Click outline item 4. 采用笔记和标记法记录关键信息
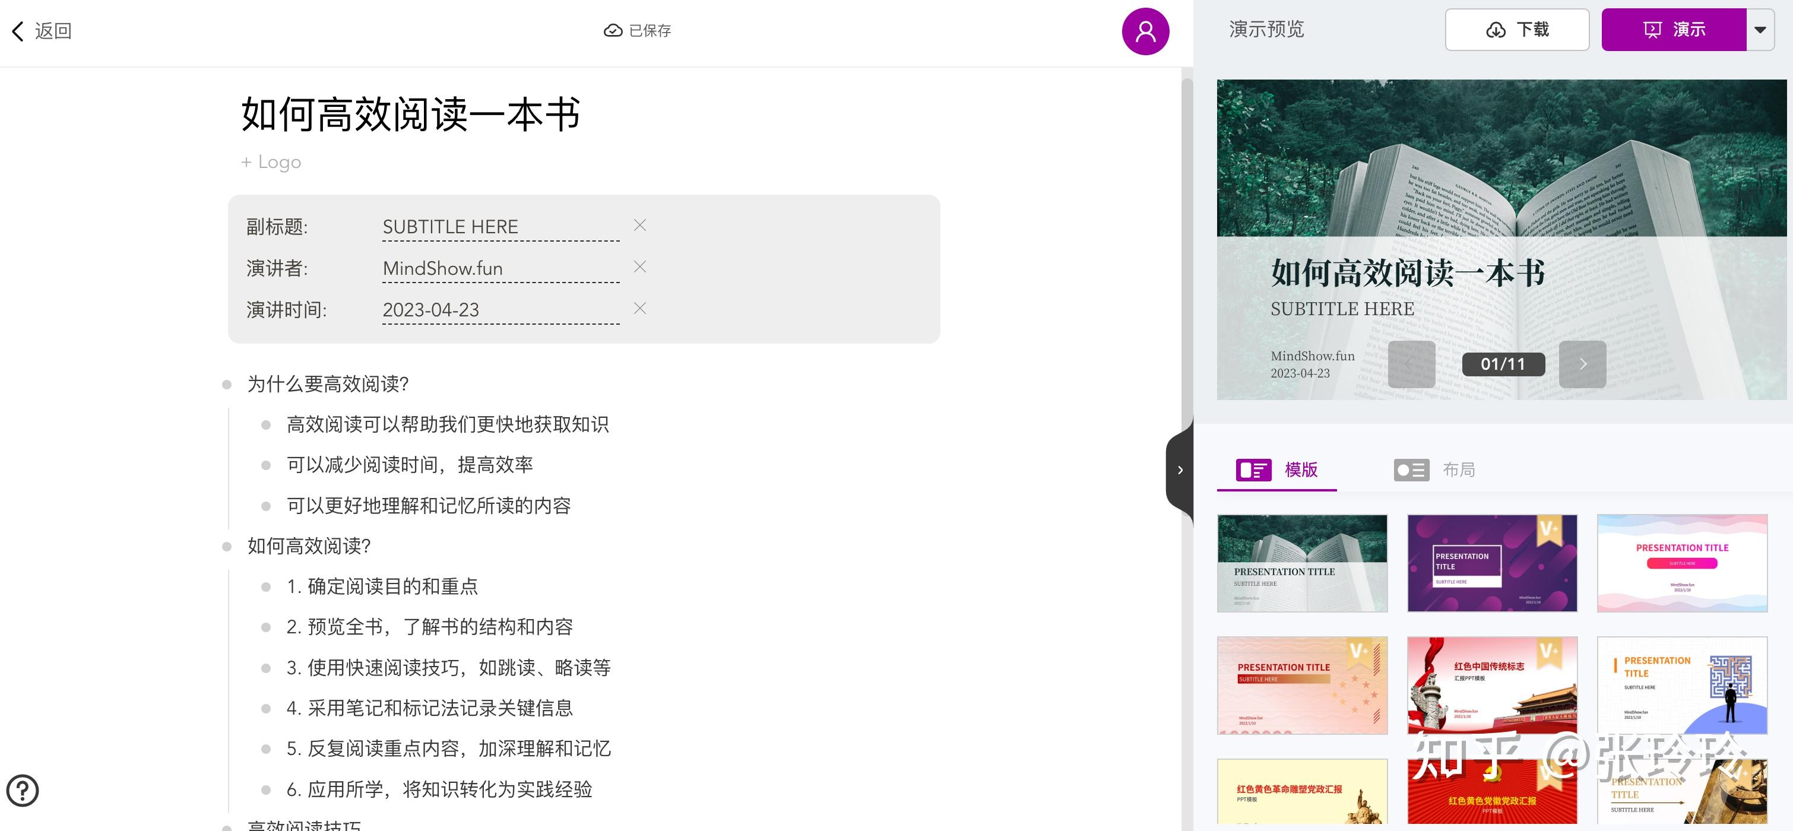The image size is (1793, 831). point(429,709)
